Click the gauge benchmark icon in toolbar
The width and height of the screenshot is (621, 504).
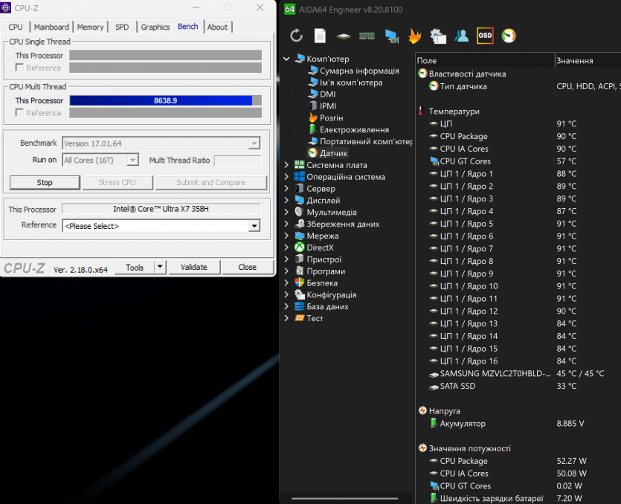point(509,36)
